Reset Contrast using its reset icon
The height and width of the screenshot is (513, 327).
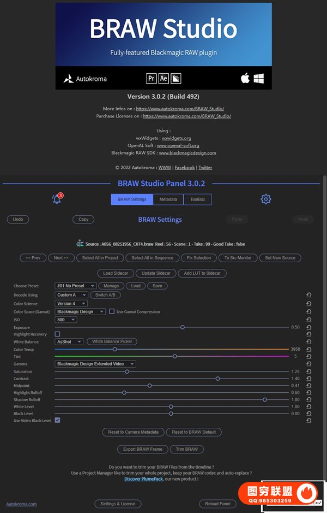(309, 379)
